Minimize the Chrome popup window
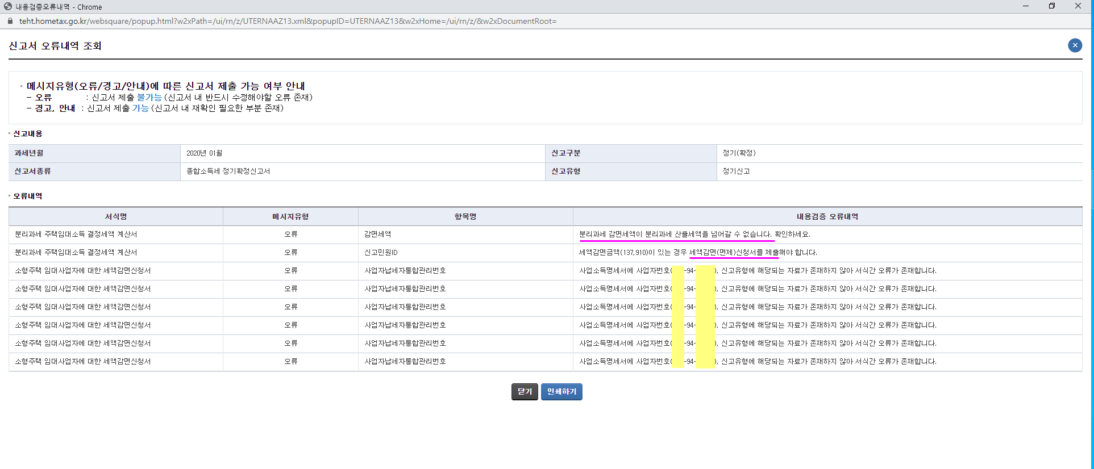1094x469 pixels. point(1026,6)
